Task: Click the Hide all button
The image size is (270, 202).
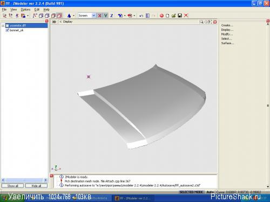Action: (36, 186)
